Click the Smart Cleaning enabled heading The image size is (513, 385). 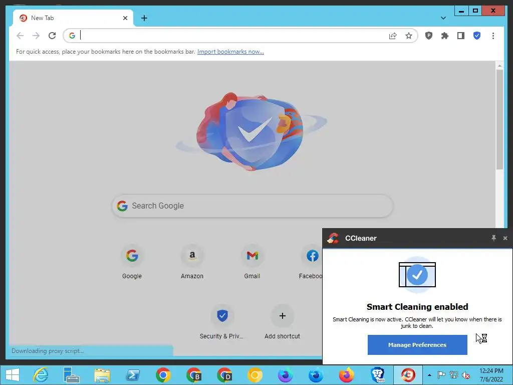417,307
